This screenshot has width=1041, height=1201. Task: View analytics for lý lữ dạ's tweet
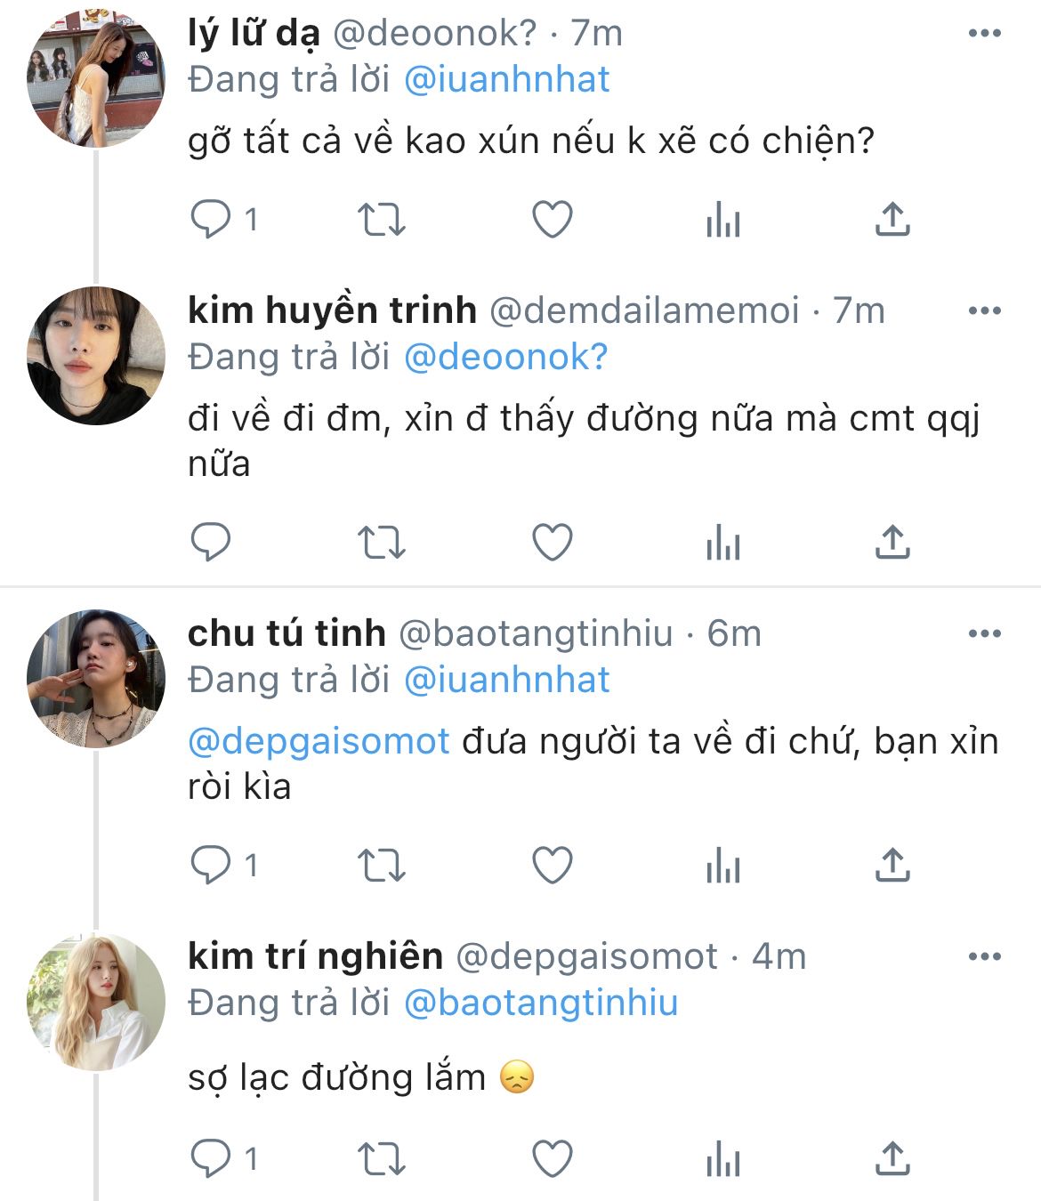722,220
